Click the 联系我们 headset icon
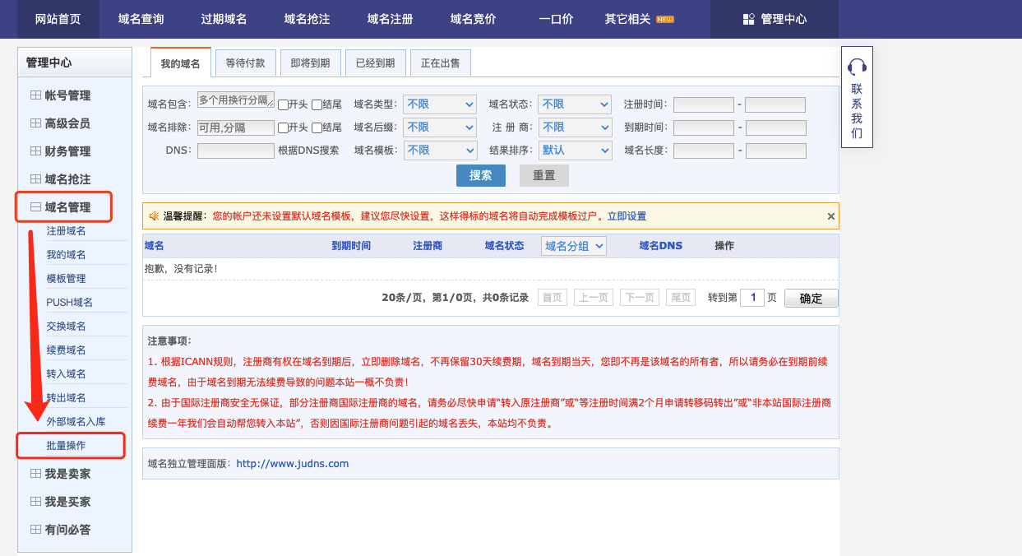 click(x=857, y=66)
